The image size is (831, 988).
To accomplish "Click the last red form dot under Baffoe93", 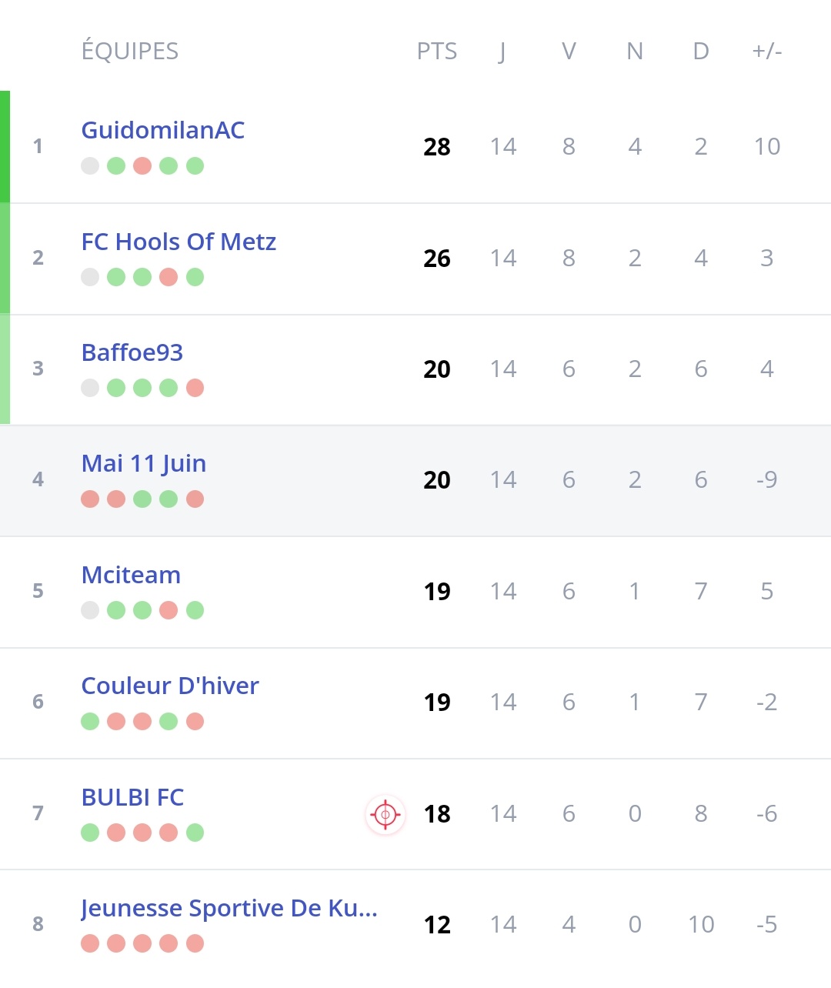I will click(195, 388).
